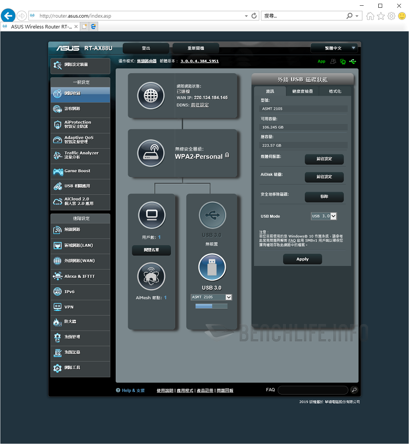409x444 pixels.
Task: Switch to the 格式化 tab
Action: pos(335,91)
